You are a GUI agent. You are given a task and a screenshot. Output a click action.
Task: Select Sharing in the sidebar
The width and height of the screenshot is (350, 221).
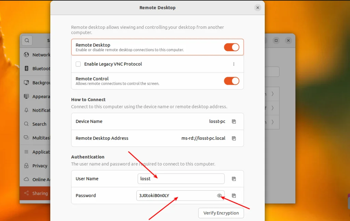click(36, 193)
